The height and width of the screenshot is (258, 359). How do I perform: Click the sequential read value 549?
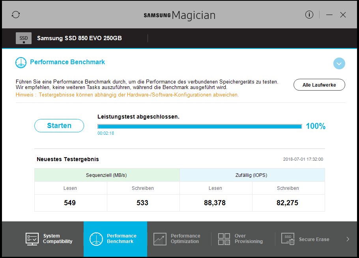click(70, 203)
